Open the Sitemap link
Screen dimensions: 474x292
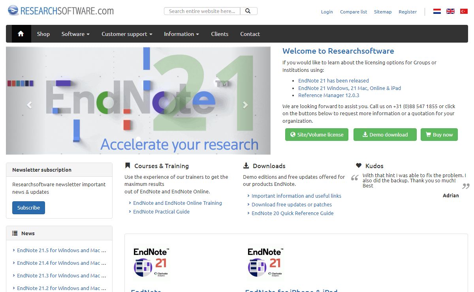383,12
